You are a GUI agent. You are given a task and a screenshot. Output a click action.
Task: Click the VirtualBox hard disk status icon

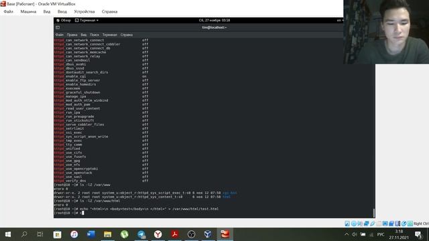pyautogui.click(x=347, y=224)
